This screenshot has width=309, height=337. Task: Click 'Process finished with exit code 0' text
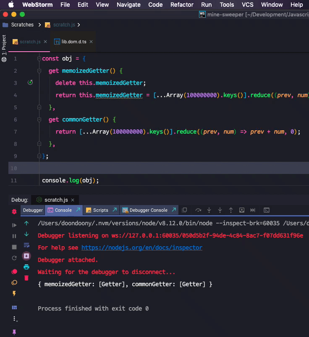click(93, 308)
